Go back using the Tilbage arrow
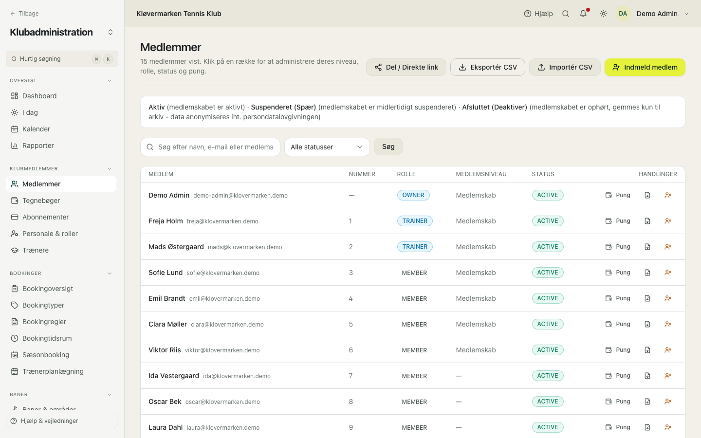This screenshot has height=438, width=701. (24, 14)
